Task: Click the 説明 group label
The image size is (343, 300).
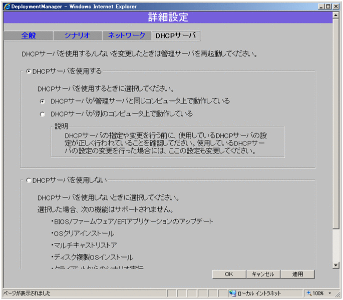Action: coord(61,126)
